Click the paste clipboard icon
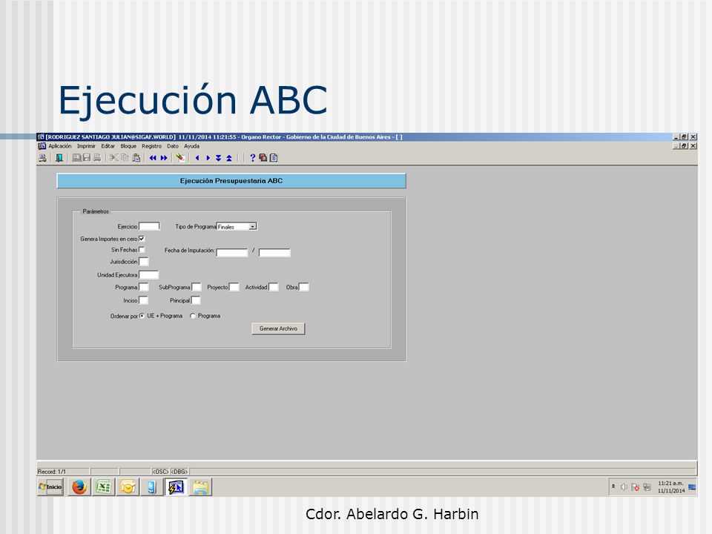Screen dimensions: 712x534 pos(136,157)
